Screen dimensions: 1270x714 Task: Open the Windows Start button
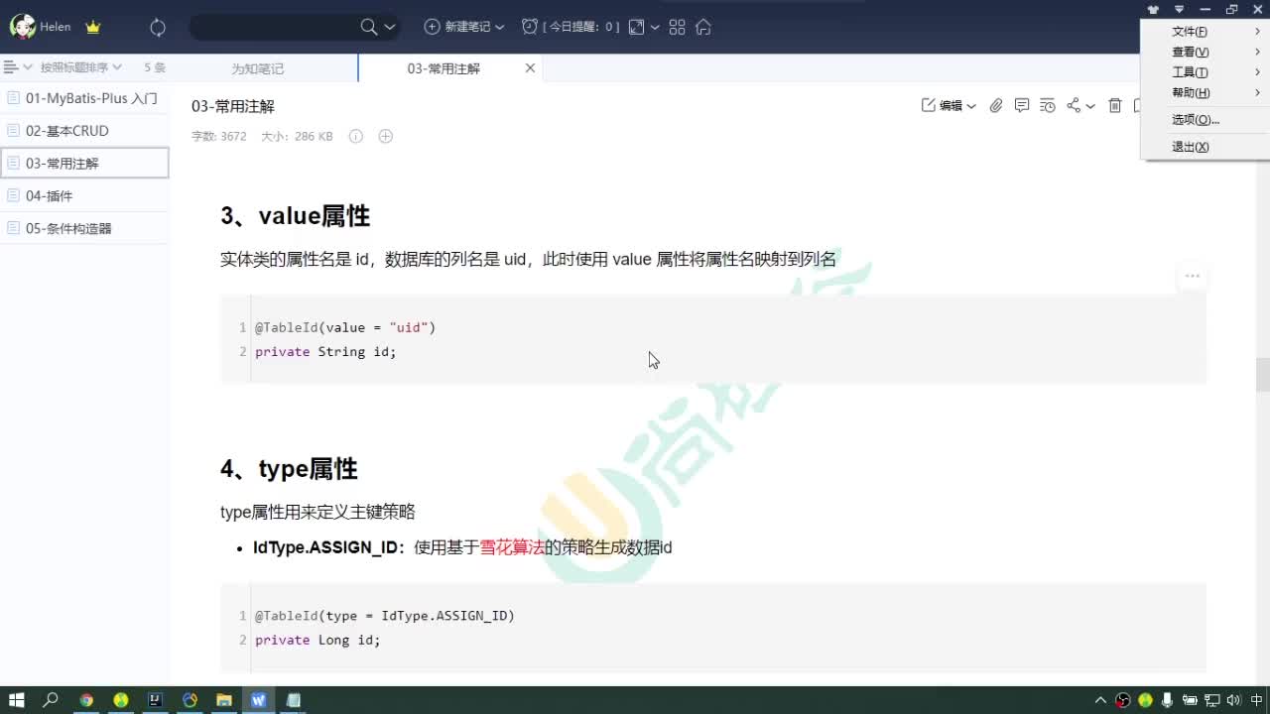pos(16,700)
